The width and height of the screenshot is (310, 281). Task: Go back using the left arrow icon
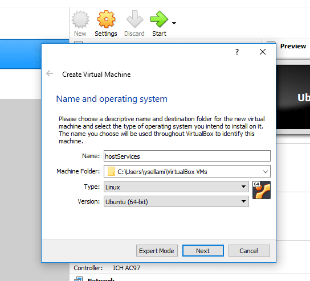pyautogui.click(x=50, y=73)
